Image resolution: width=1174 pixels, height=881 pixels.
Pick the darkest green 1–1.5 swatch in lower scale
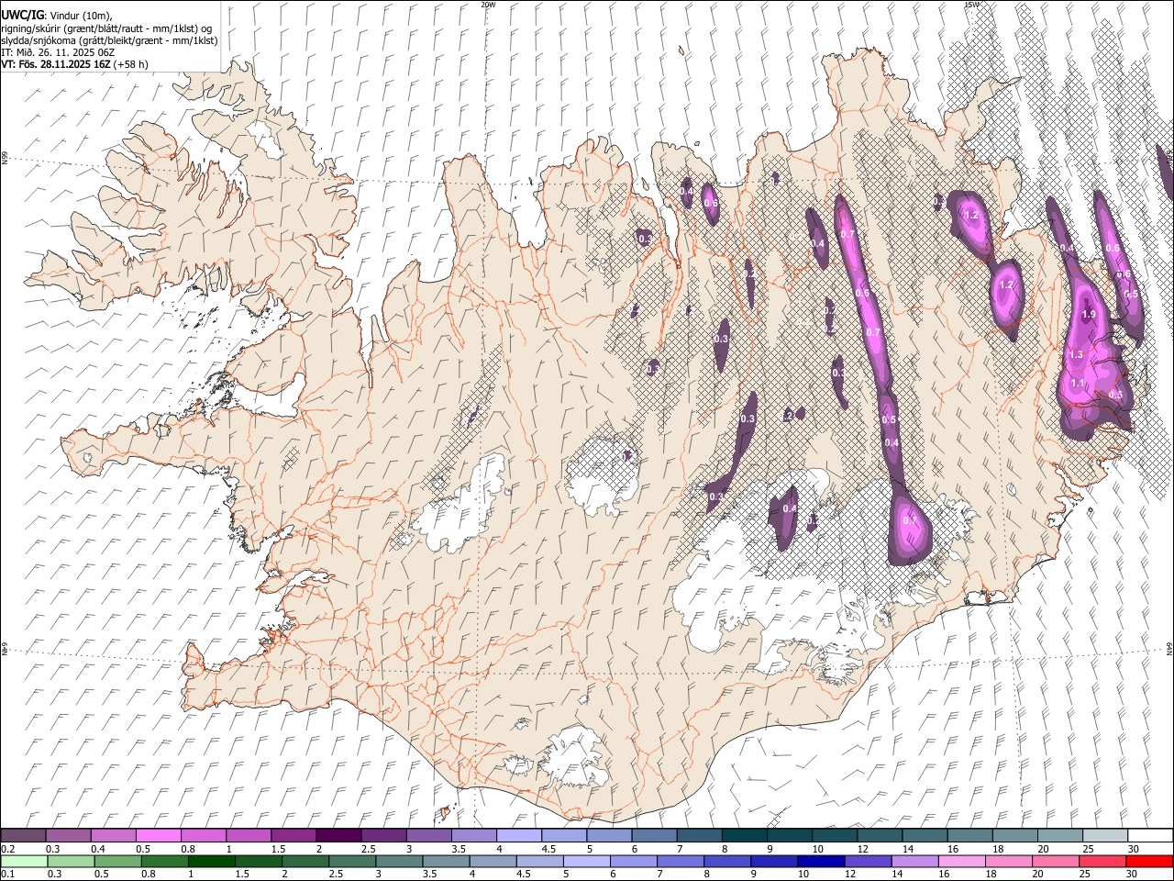(211, 861)
